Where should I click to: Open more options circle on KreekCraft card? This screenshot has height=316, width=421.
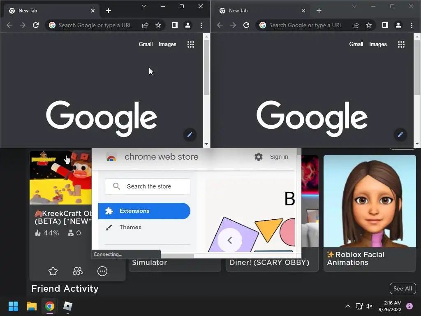click(x=102, y=271)
